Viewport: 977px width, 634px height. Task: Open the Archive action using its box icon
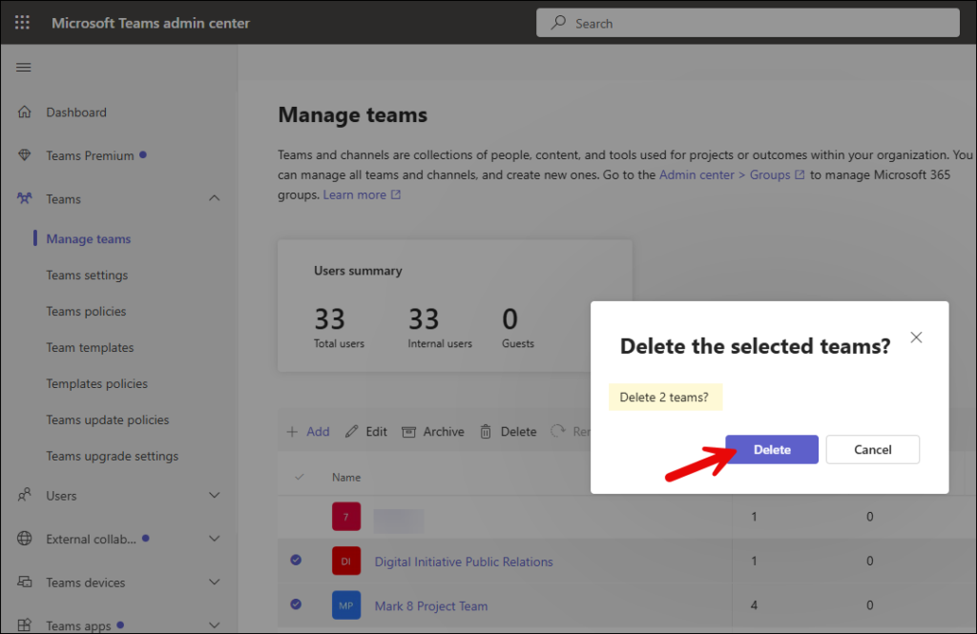coord(408,431)
